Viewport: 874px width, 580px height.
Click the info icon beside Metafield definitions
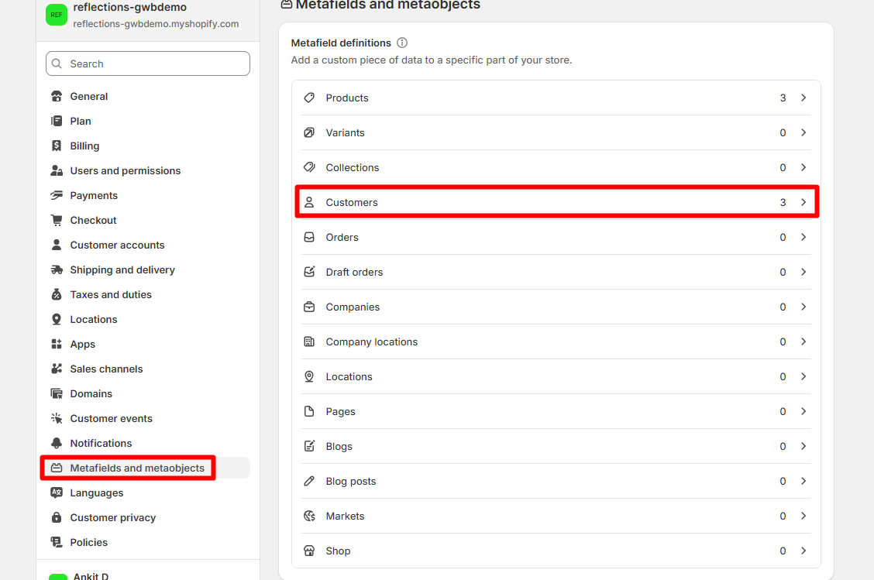pos(402,43)
